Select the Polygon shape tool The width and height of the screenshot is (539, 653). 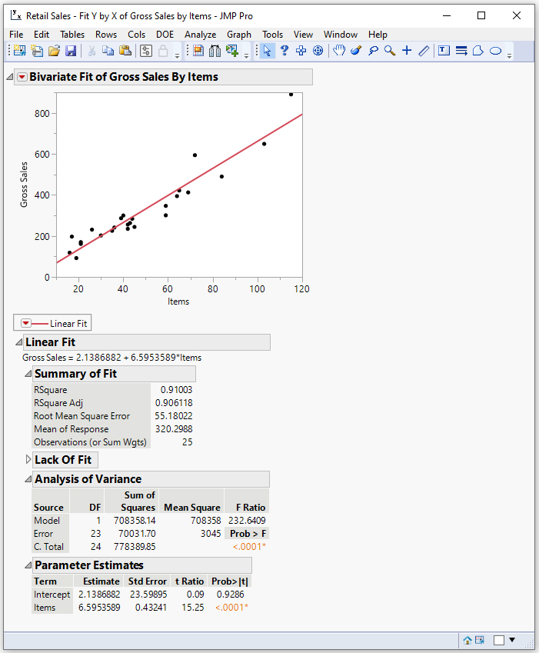[x=478, y=51]
